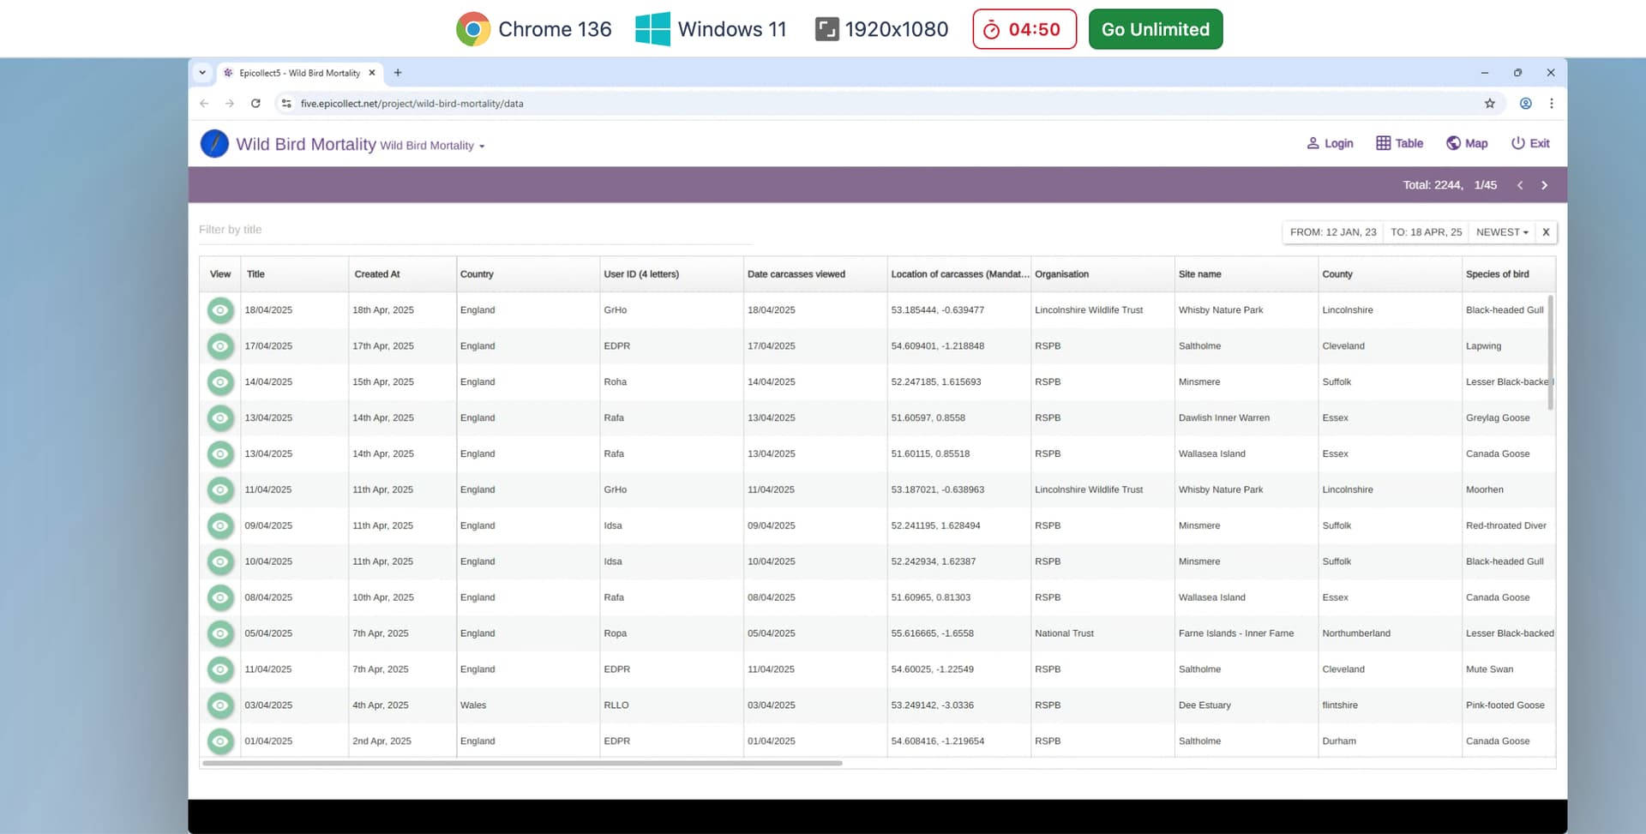Click the Wild Bird Mortality project logo
The image size is (1646, 834).
point(214,144)
